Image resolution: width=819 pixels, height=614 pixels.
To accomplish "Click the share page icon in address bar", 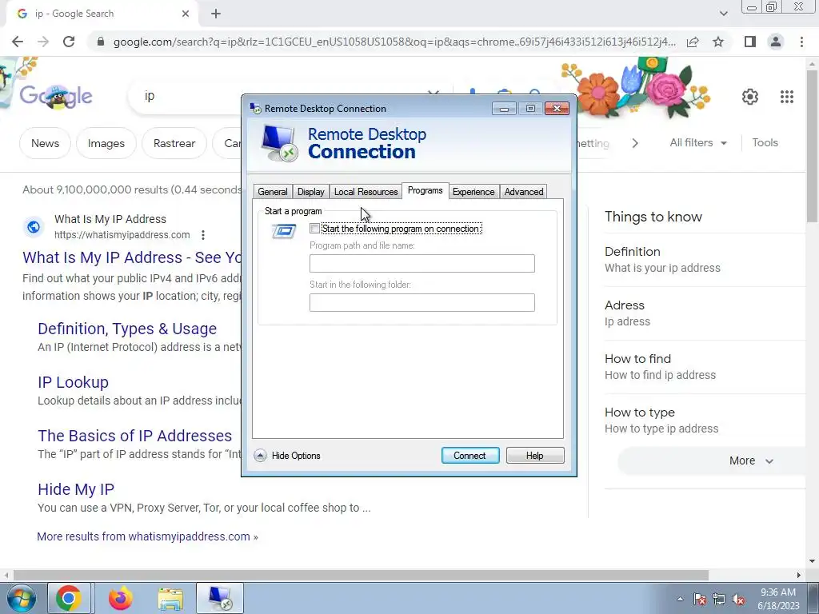I will point(693,42).
